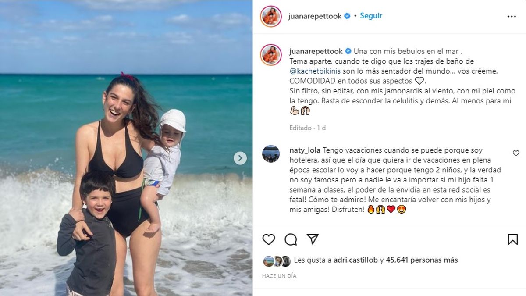The height and width of the screenshot is (296, 526).
Task: Visit naty_lola's profile username link
Action: (305, 150)
